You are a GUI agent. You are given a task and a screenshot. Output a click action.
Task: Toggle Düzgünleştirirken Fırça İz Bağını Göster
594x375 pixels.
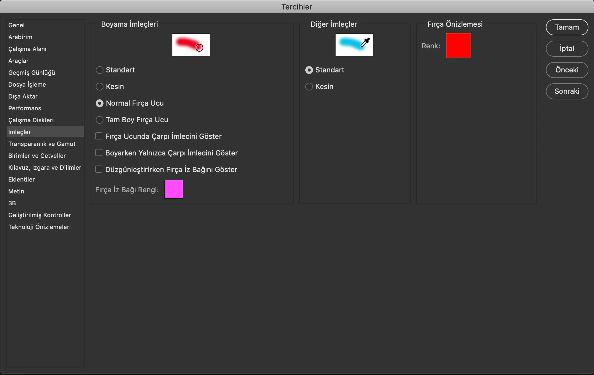[x=99, y=169]
